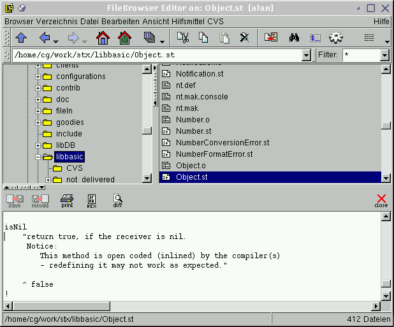Image resolution: width=394 pixels, height=327 pixels.
Task: Open terminal with shell prompt icon
Action: 315,38
